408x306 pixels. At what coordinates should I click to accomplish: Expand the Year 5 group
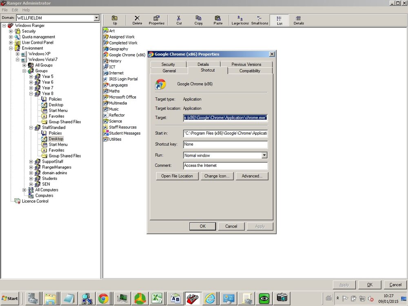[31, 77]
